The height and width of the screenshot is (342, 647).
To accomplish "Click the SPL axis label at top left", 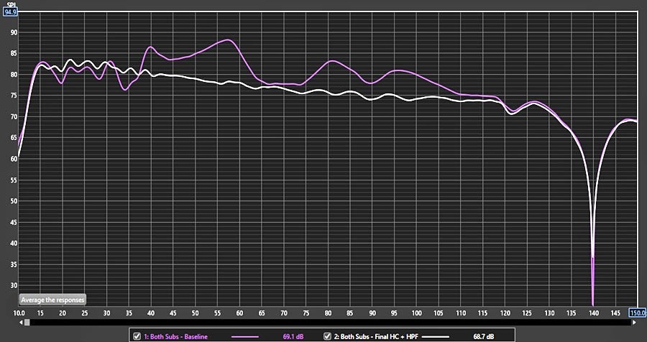I will [9, 4].
